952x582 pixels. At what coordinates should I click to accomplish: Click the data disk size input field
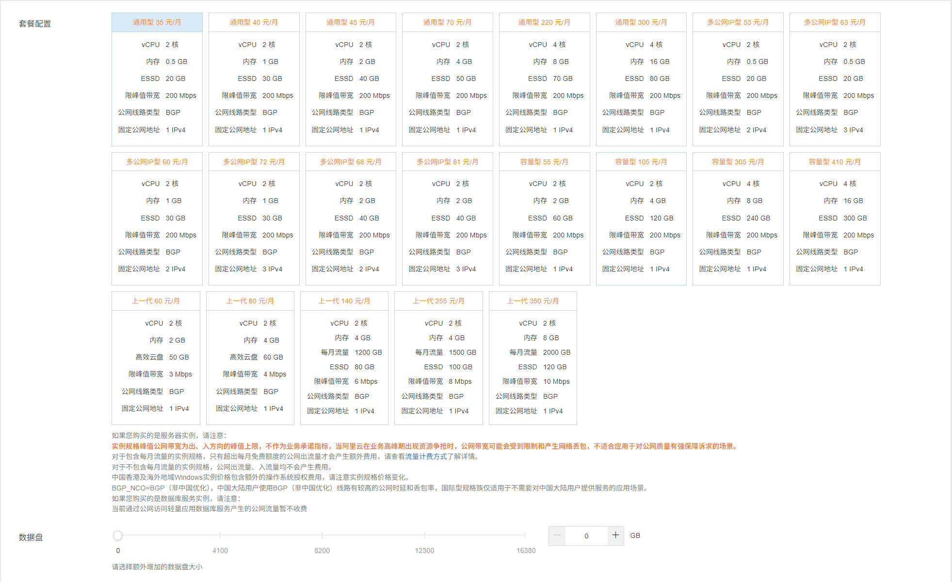point(586,536)
